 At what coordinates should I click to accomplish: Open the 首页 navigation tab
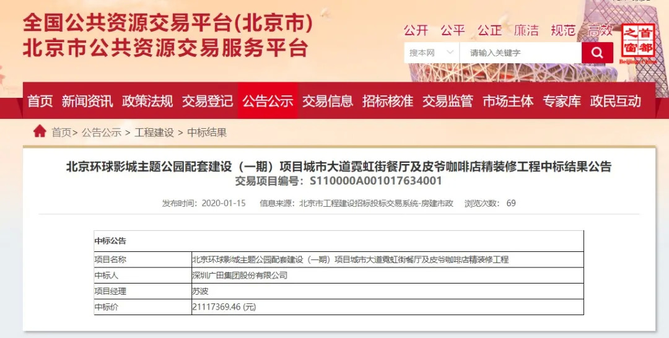click(40, 101)
